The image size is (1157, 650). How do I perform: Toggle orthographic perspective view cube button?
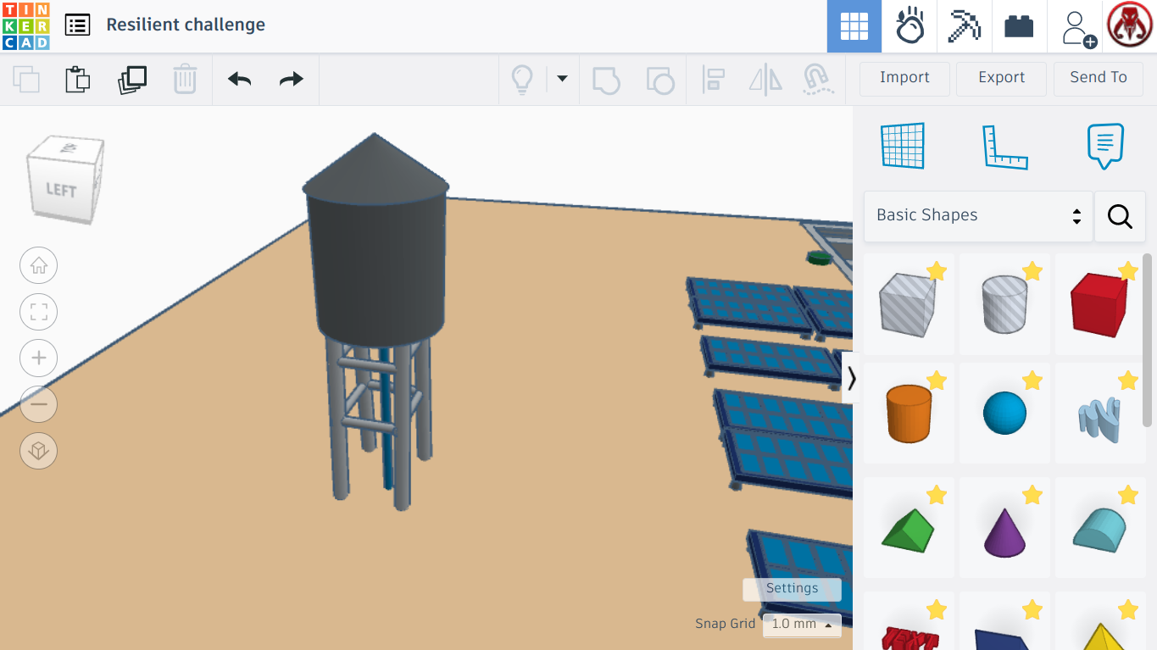click(x=39, y=451)
